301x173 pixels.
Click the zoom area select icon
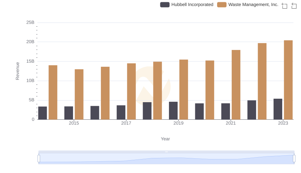(x=284, y=6)
